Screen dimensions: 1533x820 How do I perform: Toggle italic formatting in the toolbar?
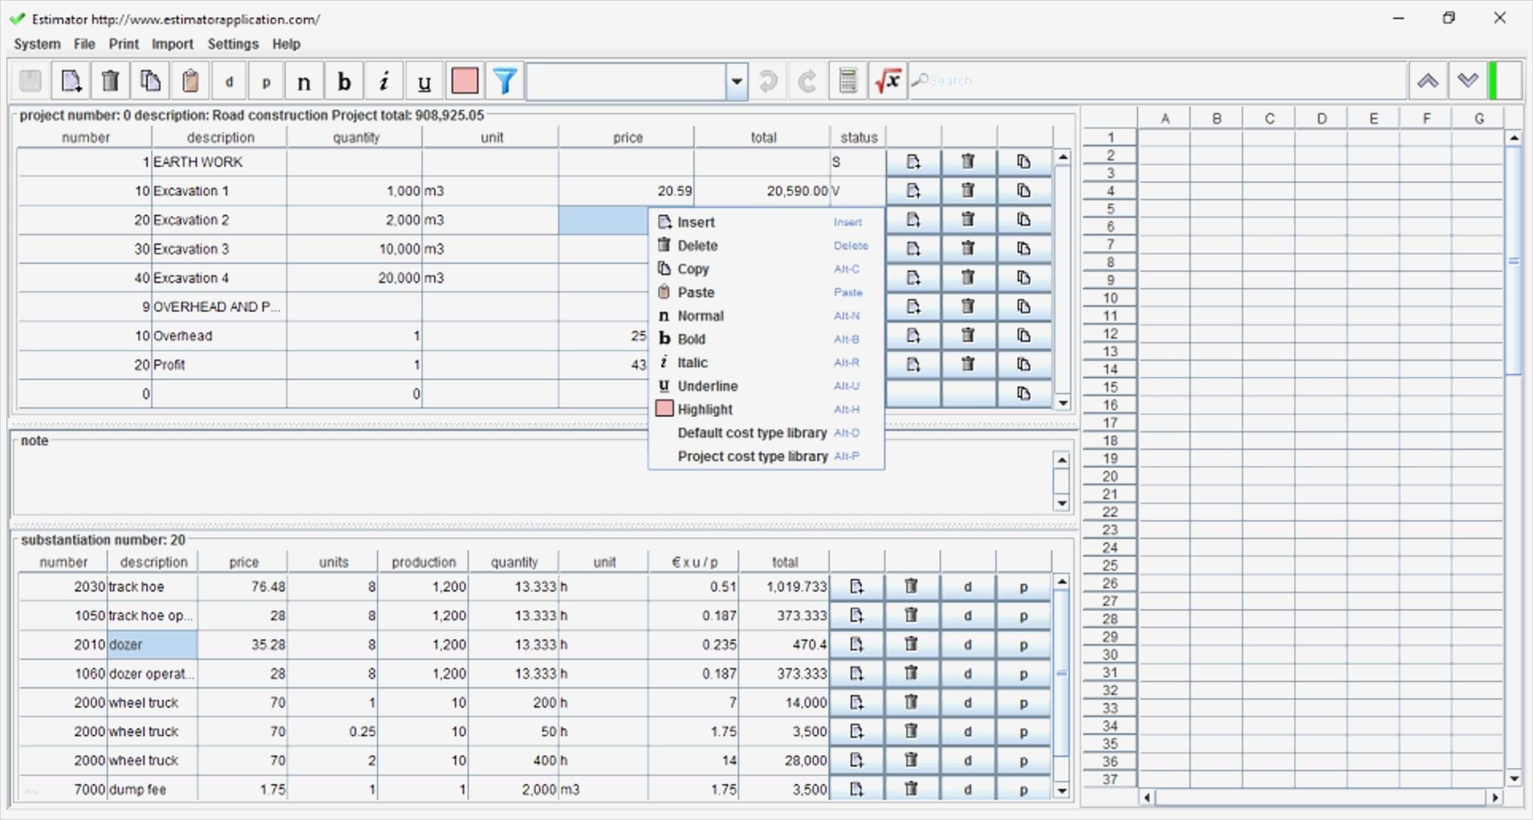[383, 80]
